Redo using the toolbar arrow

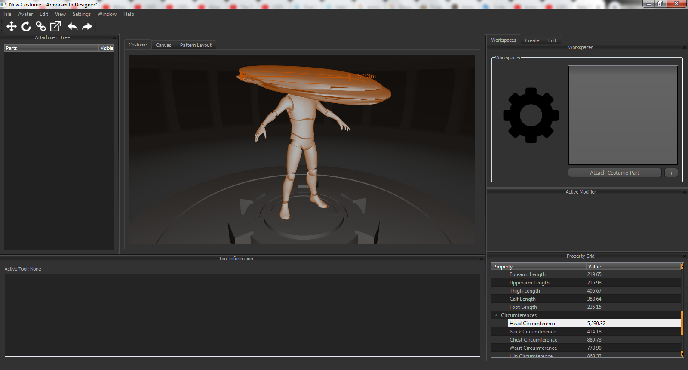(87, 27)
